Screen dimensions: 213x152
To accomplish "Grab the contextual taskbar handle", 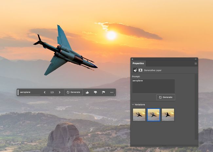I will coord(18,92).
